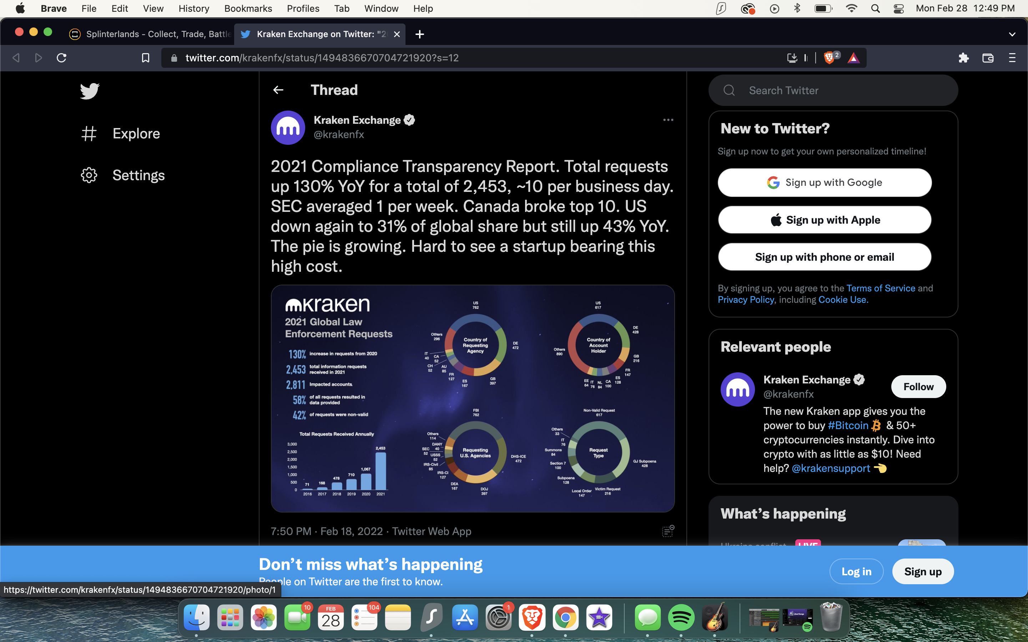Go forward in browser history

tap(39, 58)
